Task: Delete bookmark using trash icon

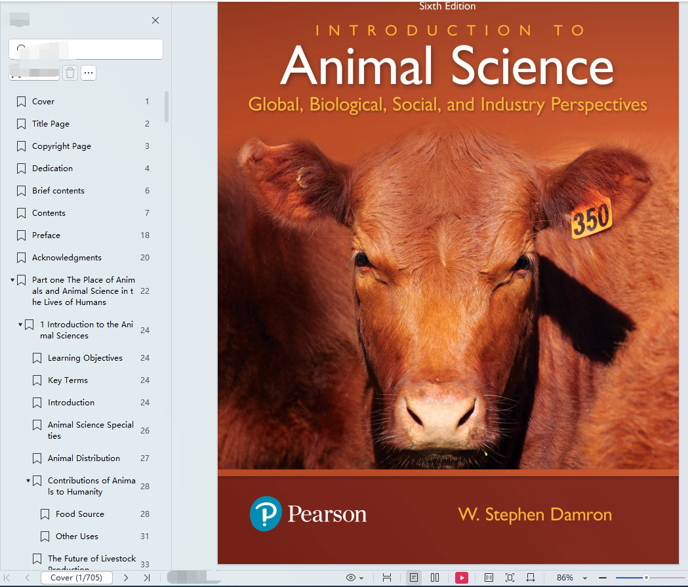Action: [x=70, y=73]
